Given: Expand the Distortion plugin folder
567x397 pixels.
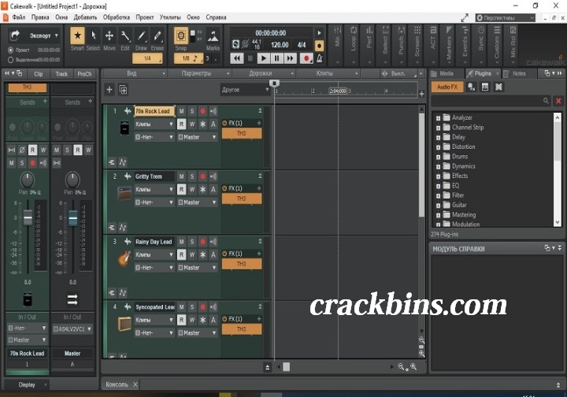Looking at the screenshot, I should [439, 147].
